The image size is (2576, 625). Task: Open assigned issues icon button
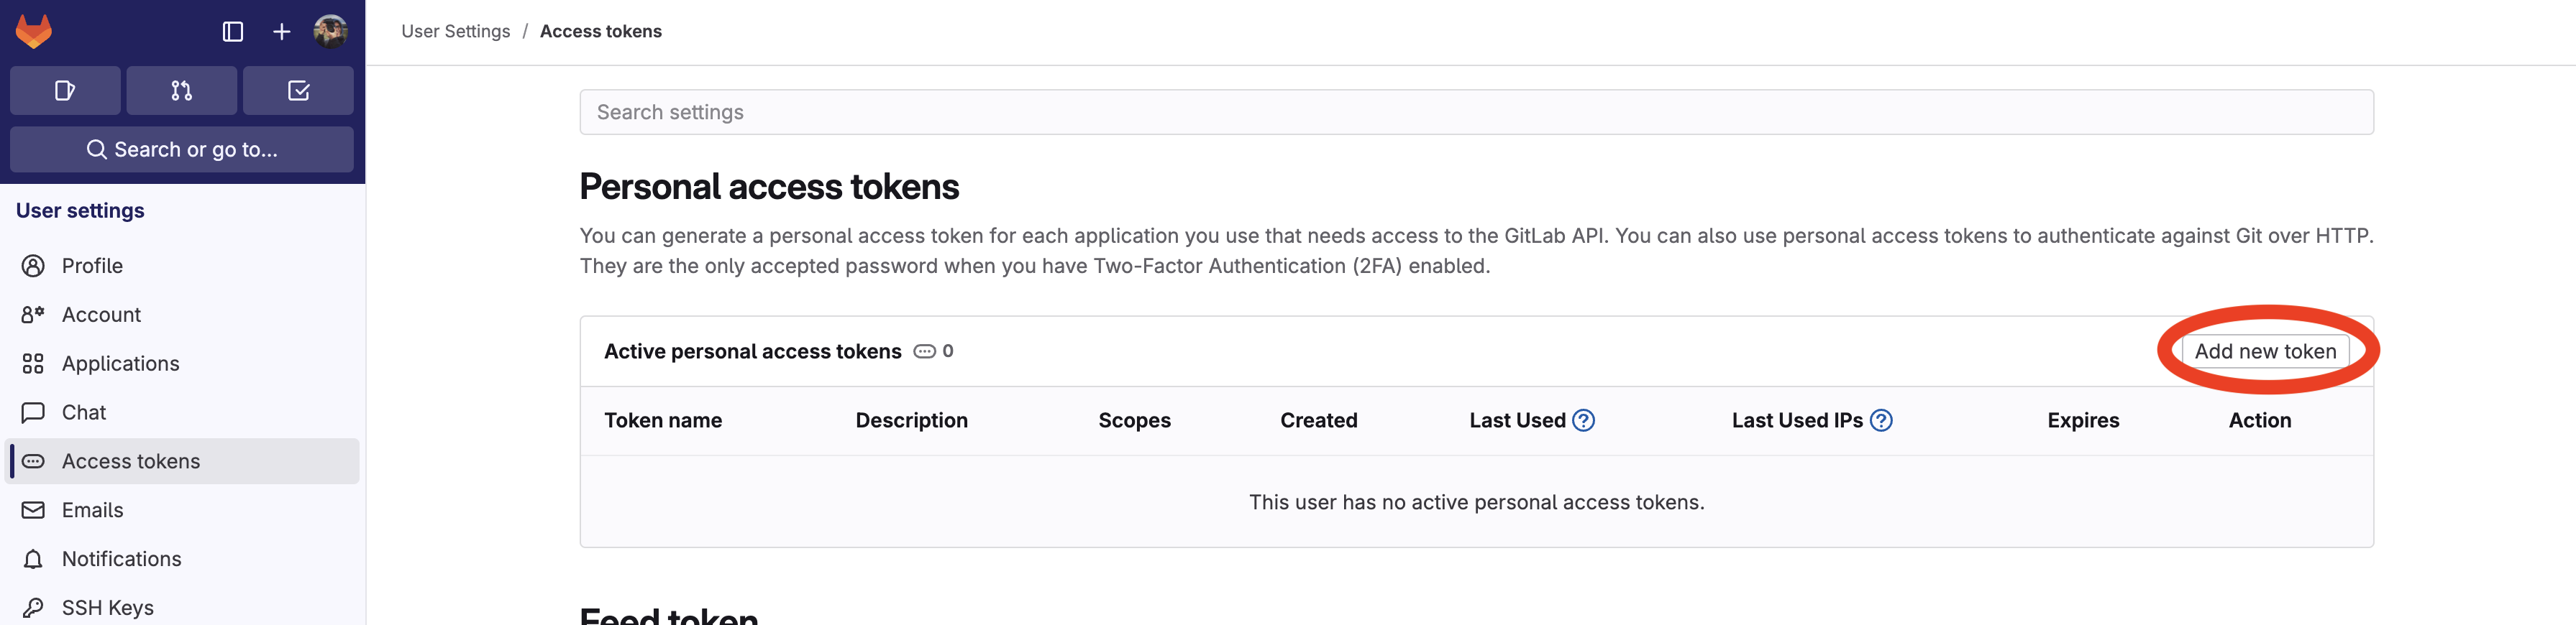point(65,91)
